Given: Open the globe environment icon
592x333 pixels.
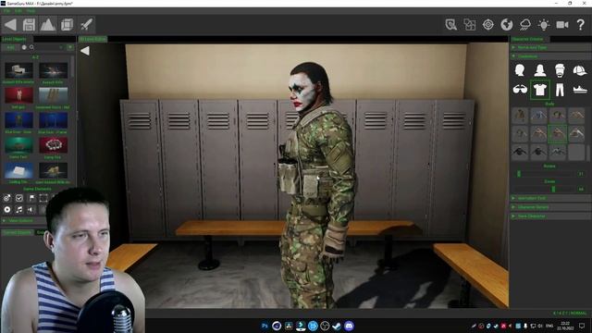Looking at the screenshot, I should pyautogui.click(x=507, y=25).
